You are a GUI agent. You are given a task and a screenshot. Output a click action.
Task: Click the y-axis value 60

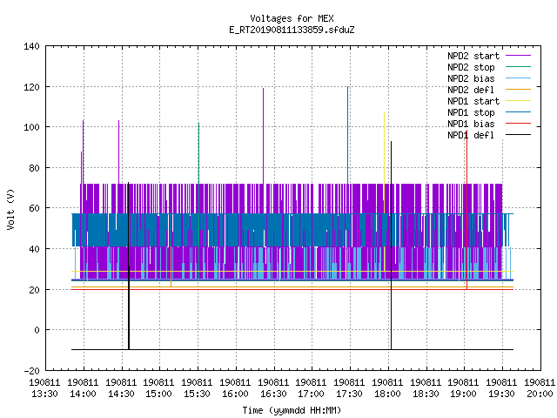[x=34, y=208]
